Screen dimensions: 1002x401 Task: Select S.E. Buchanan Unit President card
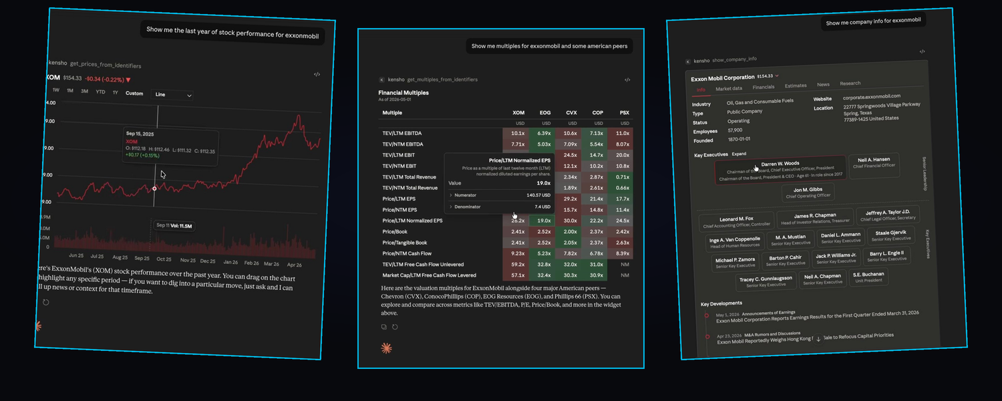coord(868,277)
